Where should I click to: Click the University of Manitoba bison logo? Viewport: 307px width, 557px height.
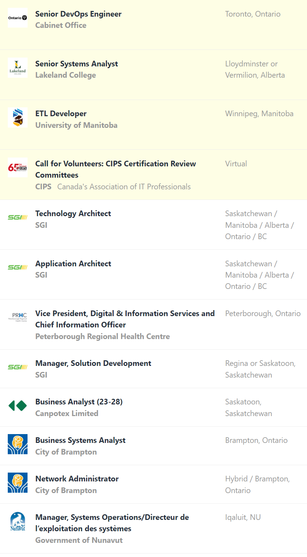[x=18, y=117]
